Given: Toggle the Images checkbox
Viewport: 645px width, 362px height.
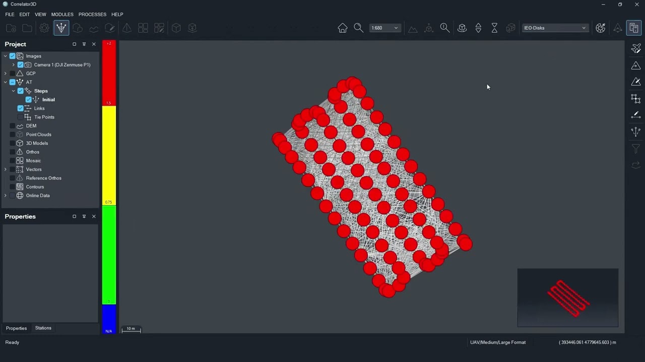Looking at the screenshot, I should click(x=13, y=56).
